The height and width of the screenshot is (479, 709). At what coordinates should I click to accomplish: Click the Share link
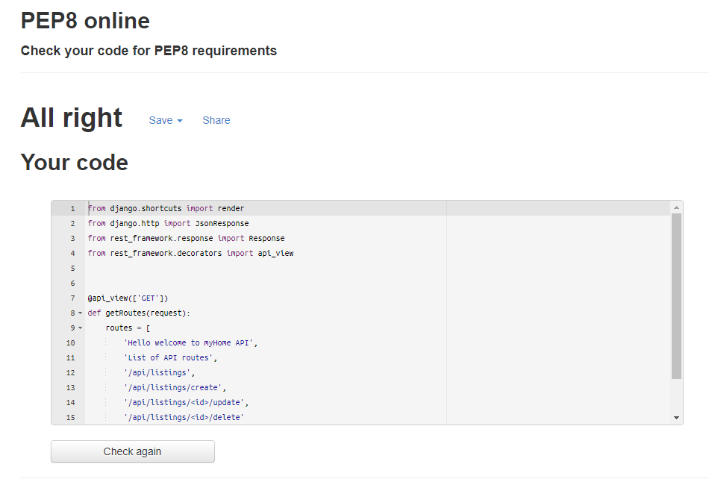coord(216,120)
